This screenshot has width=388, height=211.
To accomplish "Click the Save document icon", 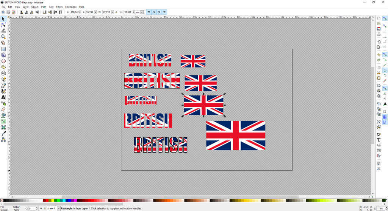I will pyautogui.click(x=379, y=29).
